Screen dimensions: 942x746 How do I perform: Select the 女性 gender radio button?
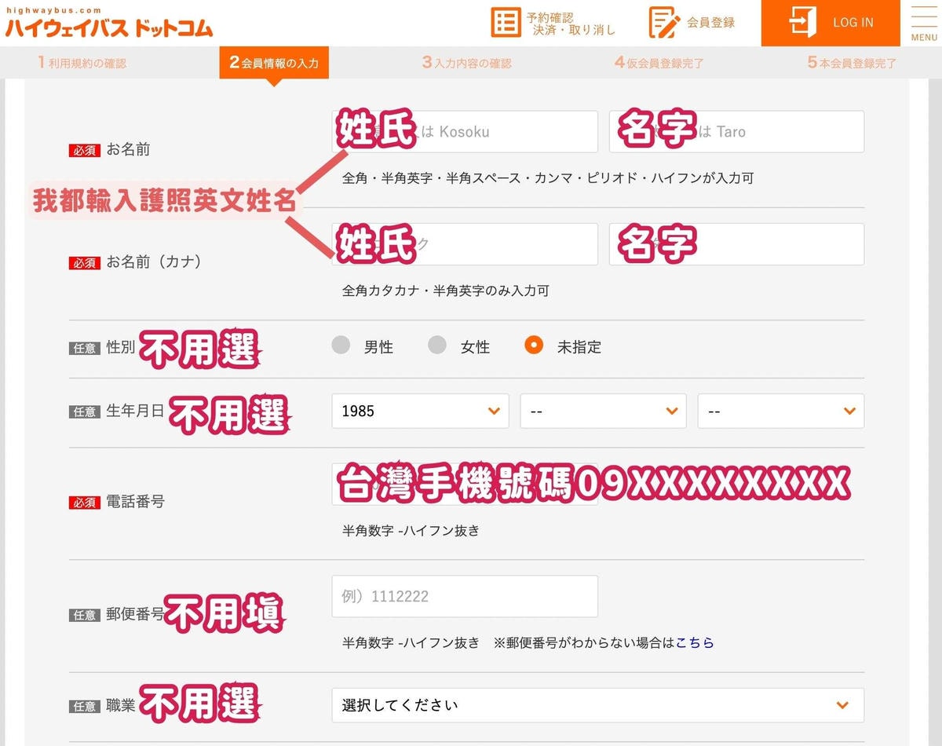(437, 346)
